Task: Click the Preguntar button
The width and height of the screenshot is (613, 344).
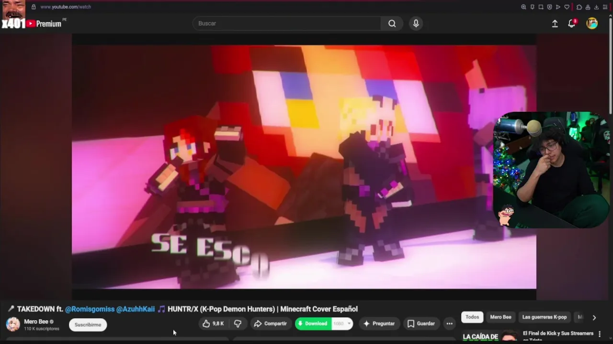Action: point(379,323)
